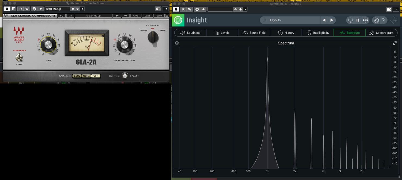Take snapshot with CLA-2A camera icon
This screenshot has width=402, height=180.
point(158,9)
